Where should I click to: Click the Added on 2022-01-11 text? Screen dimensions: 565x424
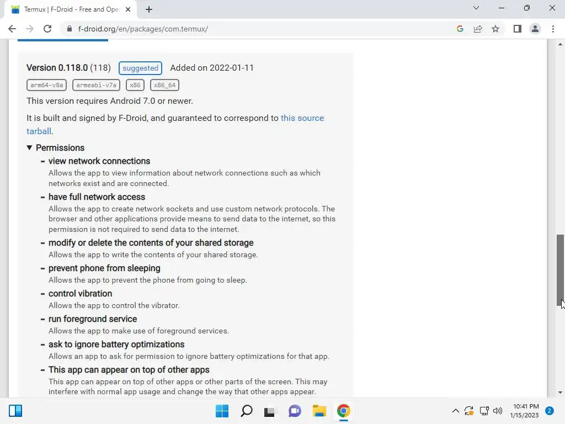click(212, 68)
